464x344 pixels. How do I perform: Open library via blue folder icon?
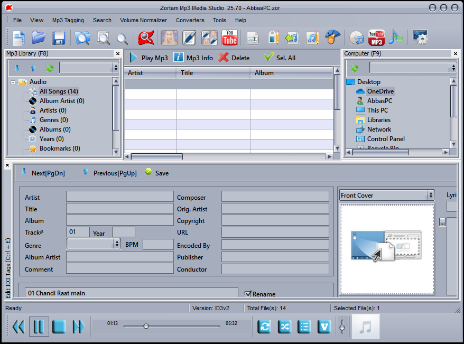[x=39, y=38]
